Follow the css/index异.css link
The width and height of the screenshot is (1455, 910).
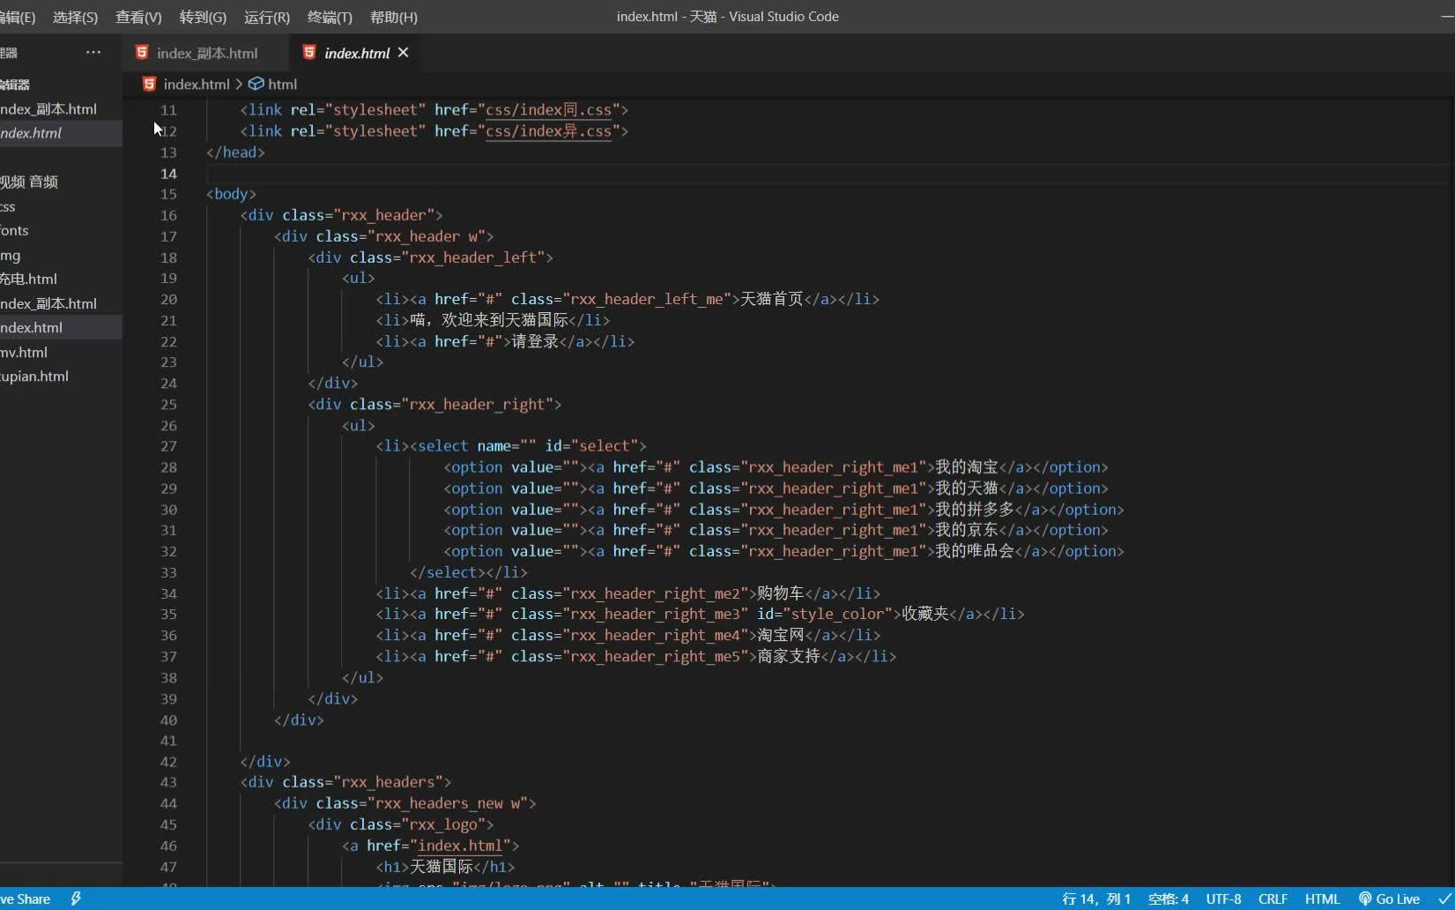pos(548,131)
